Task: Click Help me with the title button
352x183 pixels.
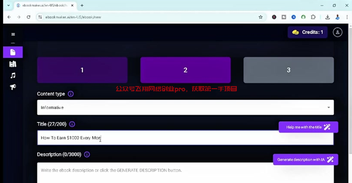Action: coord(308,127)
